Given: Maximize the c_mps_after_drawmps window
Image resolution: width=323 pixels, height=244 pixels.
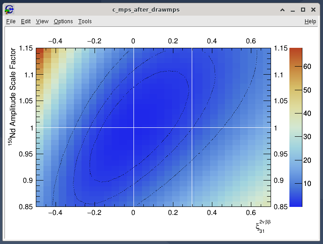Looking at the screenshot, I should tap(303, 10).
